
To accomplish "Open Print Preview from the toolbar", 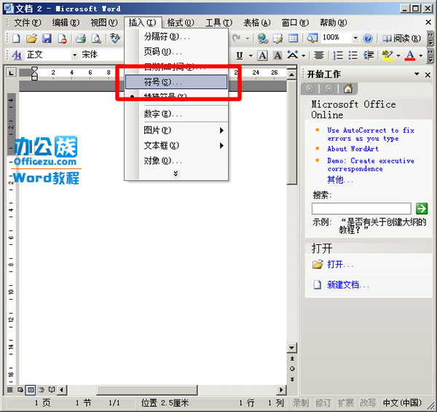I will 96,38.
